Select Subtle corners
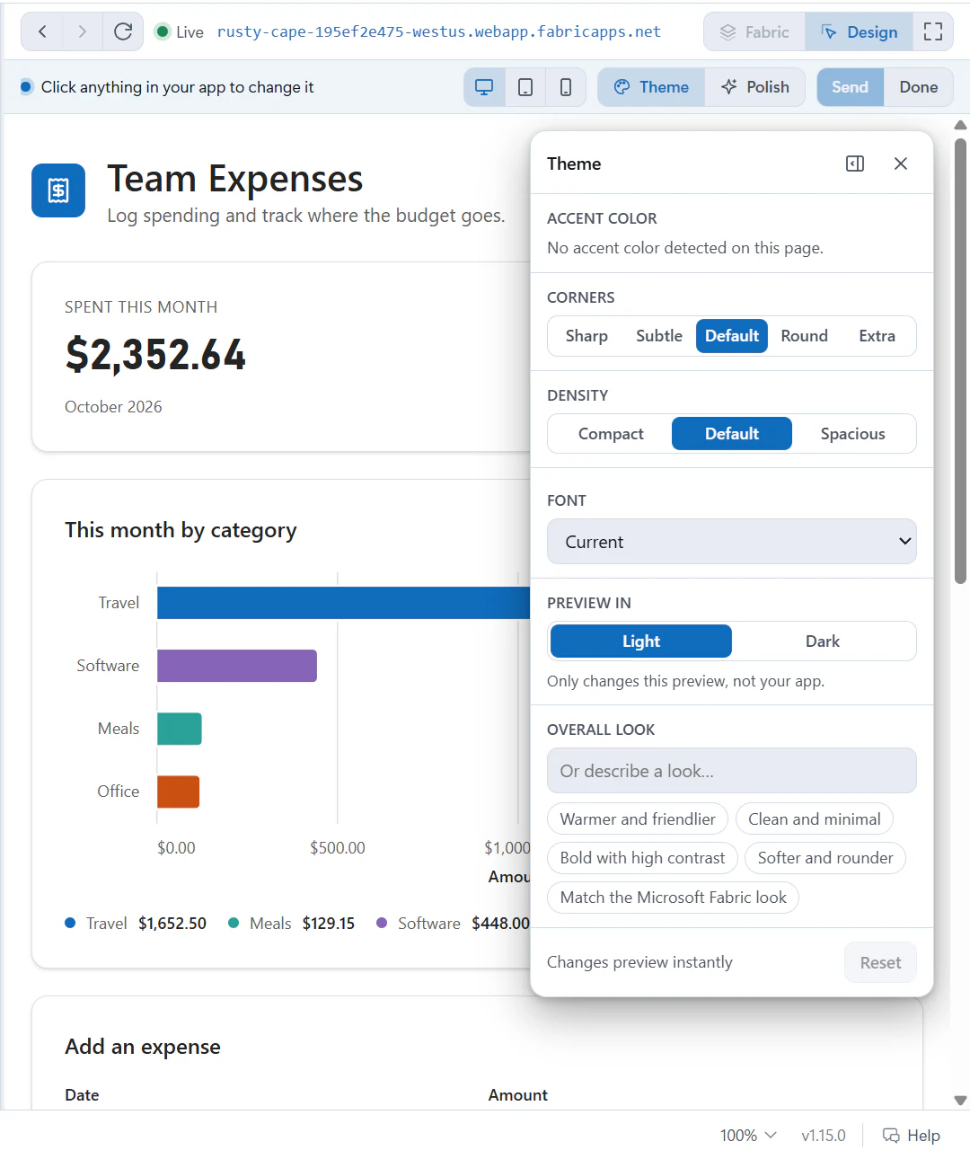The width and height of the screenshot is (970, 1159). coord(659,336)
